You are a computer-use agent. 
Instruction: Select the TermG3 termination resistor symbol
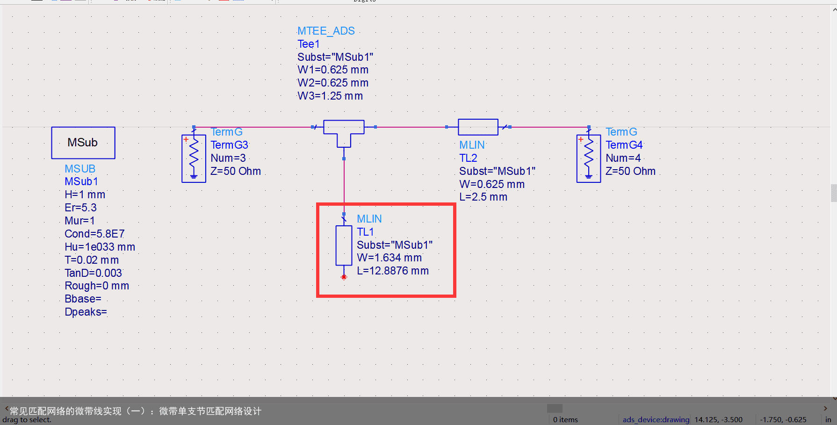[194, 158]
